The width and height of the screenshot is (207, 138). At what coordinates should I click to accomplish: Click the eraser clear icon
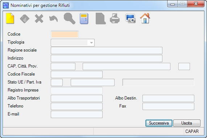coord(25,19)
